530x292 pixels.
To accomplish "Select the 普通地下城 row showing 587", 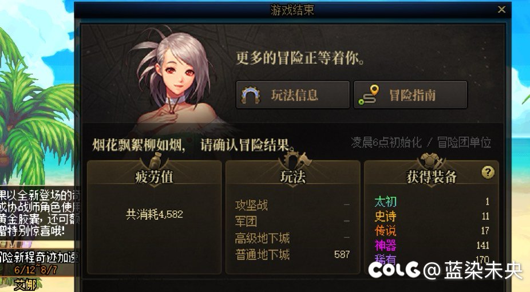I will coord(292,254).
